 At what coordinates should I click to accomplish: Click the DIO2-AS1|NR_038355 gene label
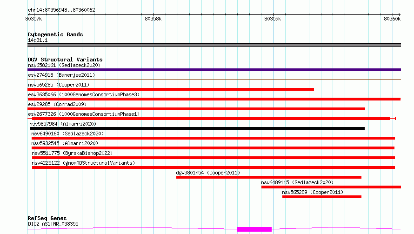[x=53, y=224]
